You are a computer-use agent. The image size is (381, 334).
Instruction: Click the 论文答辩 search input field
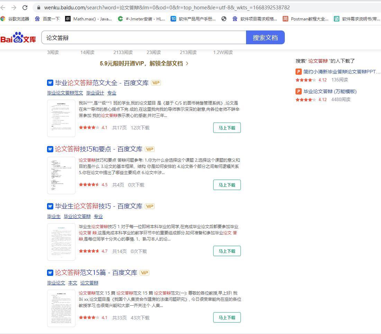pos(144,38)
